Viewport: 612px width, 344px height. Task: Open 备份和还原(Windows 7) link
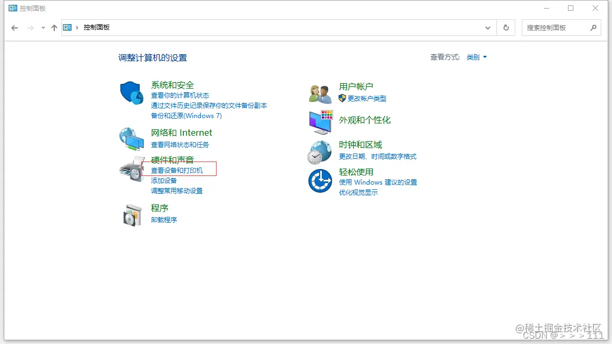186,116
